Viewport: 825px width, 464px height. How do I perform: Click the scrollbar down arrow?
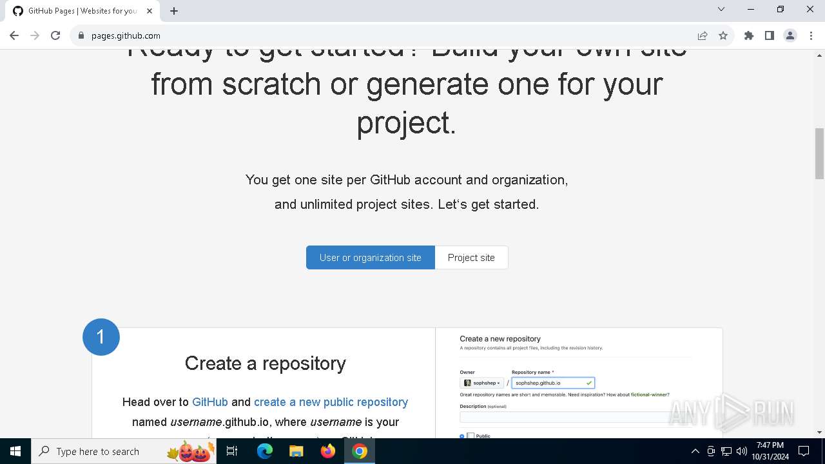819,432
